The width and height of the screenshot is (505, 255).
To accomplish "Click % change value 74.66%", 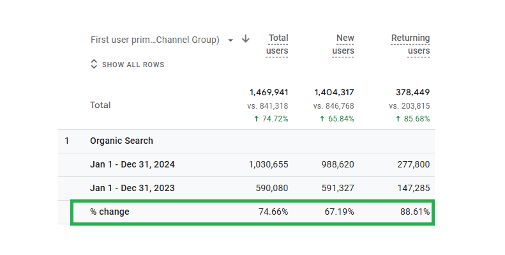I will [x=273, y=212].
